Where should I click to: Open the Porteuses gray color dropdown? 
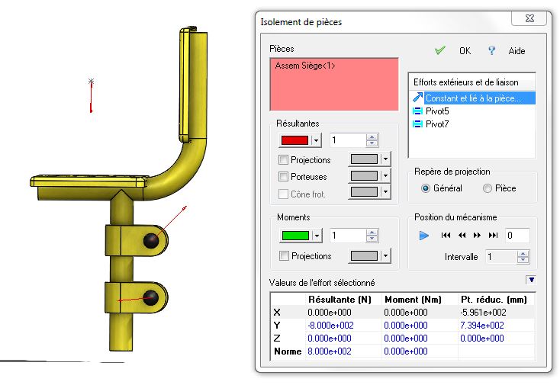(385, 177)
